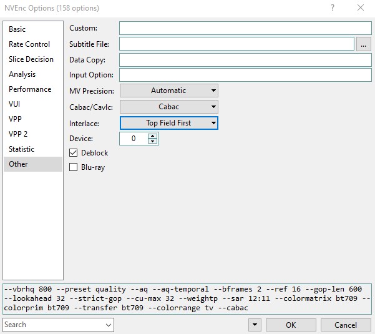Open the menu arrow beside OK
375x334 pixels.
[255, 325]
